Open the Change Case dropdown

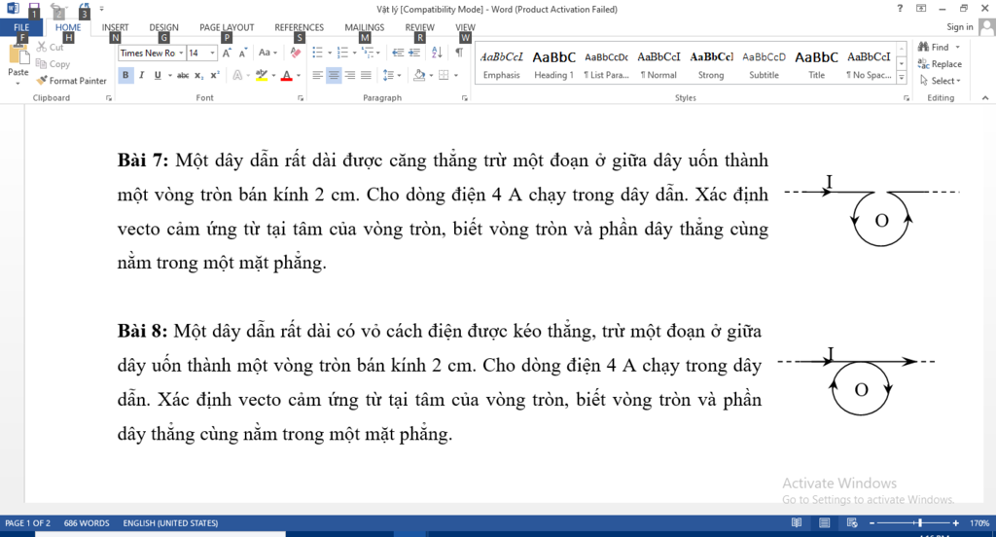(267, 53)
